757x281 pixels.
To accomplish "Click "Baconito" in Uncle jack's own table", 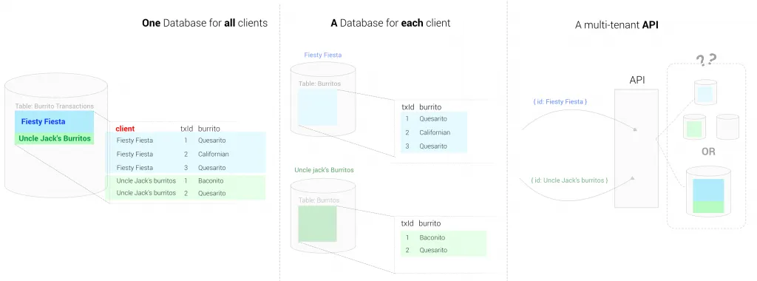I will click(432, 237).
